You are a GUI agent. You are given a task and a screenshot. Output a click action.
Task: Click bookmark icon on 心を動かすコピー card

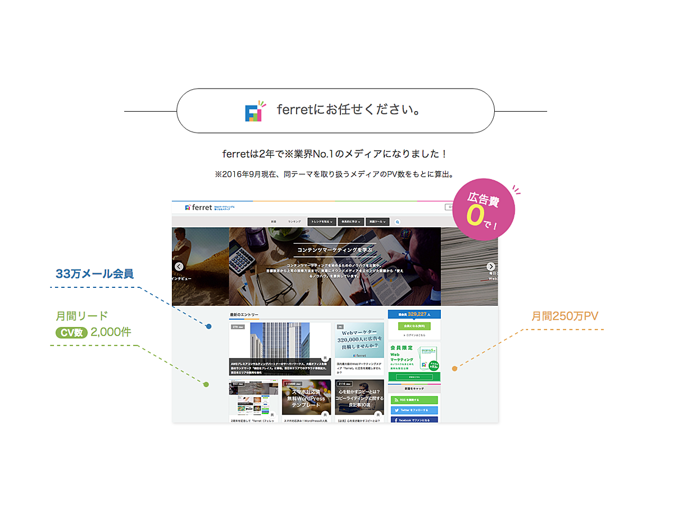(x=378, y=414)
